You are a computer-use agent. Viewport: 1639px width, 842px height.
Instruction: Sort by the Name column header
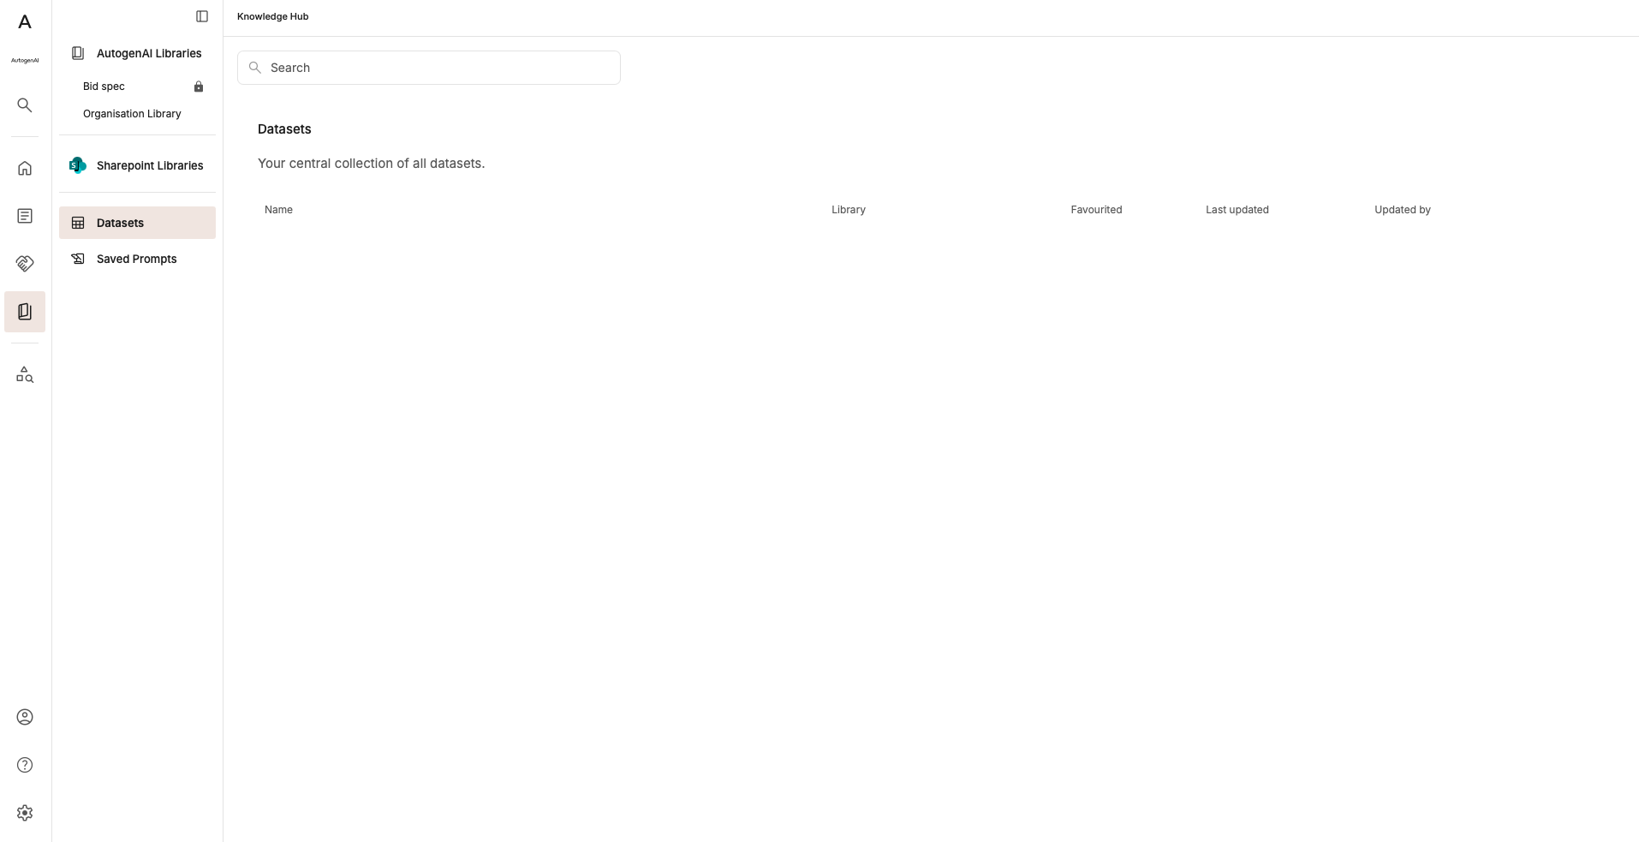tap(278, 210)
